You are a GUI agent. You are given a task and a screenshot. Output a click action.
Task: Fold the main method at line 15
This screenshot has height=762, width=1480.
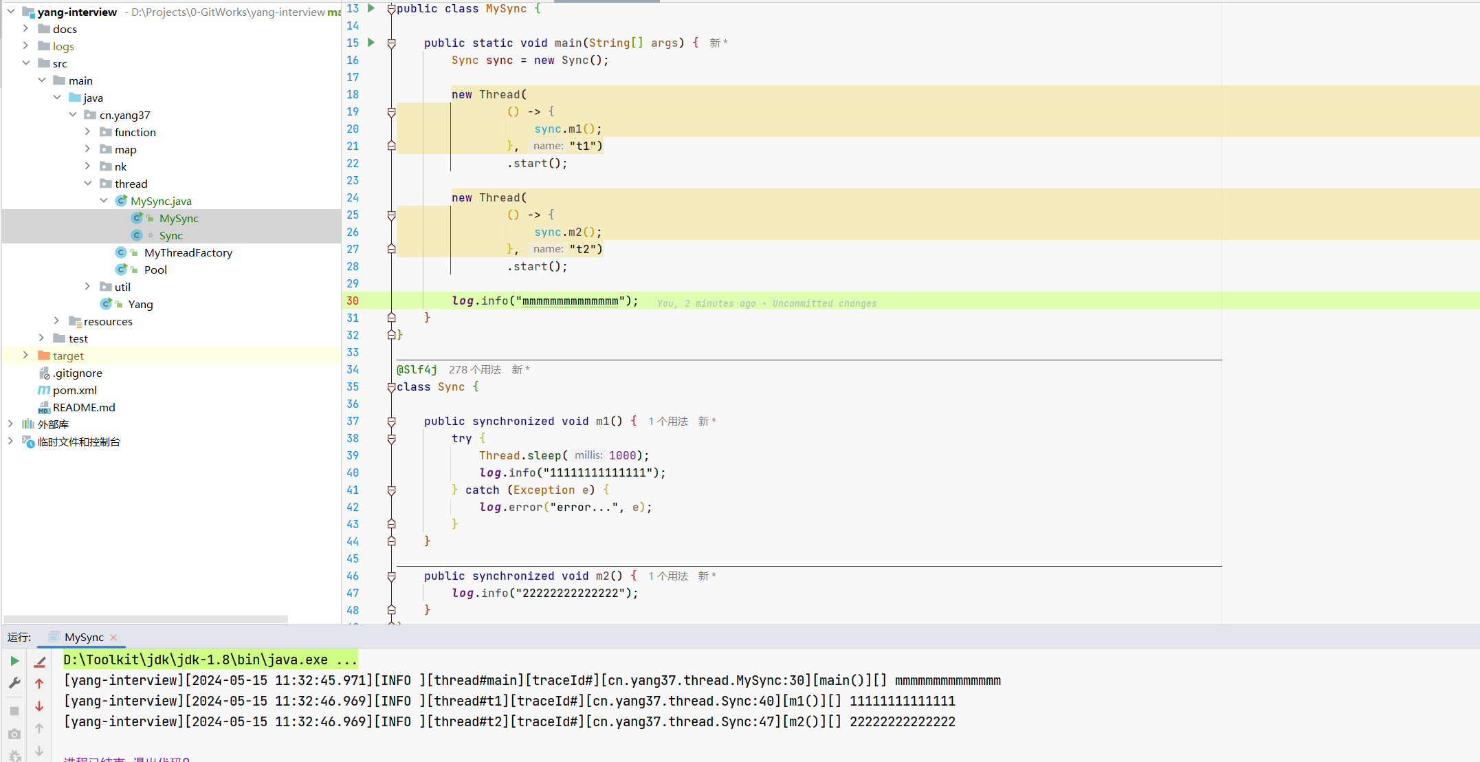click(391, 43)
